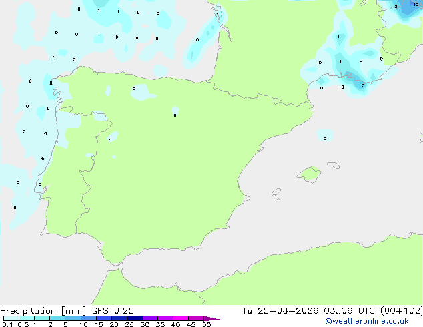Click the 'Precipitation [mm]' title text
Screen dimensions: 423x327
click(x=43, y=311)
